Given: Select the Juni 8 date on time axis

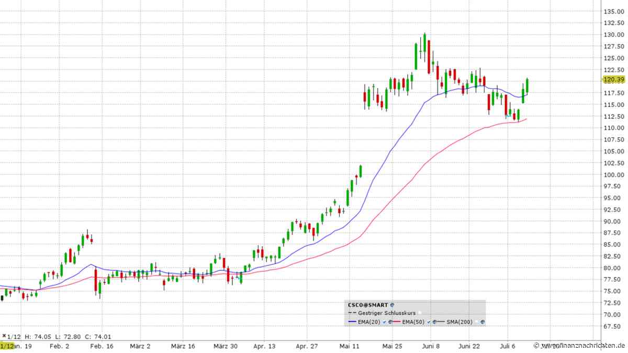Looking at the screenshot, I should (430, 346).
